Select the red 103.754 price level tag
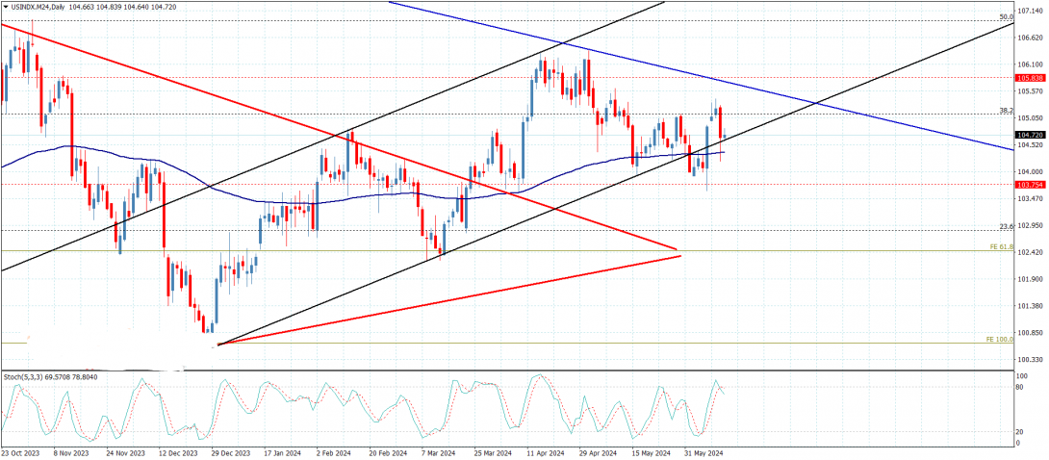 [x=1031, y=185]
